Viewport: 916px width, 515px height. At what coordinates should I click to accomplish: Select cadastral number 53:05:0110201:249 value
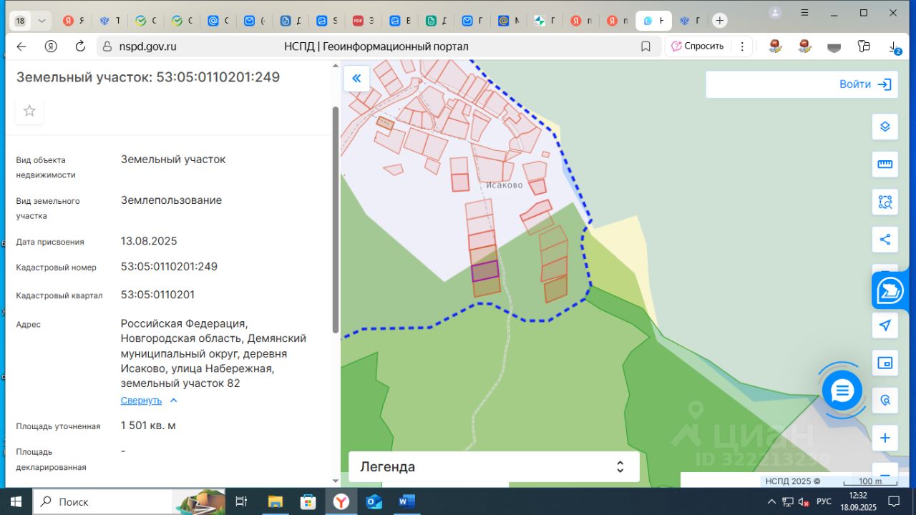[169, 267]
